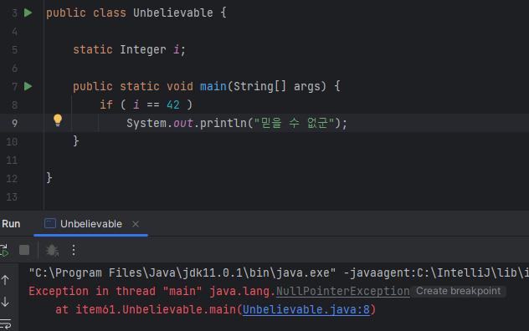Close the Unbelievable run tab
Screen dimensions: 529x331
[x=136, y=224]
